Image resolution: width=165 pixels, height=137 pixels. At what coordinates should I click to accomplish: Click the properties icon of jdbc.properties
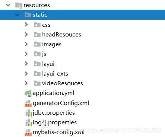29,113
